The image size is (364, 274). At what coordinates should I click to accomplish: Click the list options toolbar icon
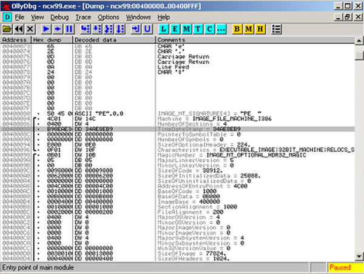pos(276,29)
